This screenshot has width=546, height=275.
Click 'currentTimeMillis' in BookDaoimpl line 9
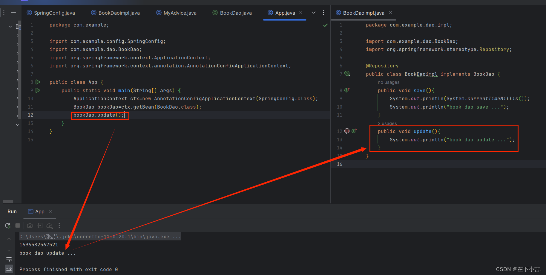(493, 99)
